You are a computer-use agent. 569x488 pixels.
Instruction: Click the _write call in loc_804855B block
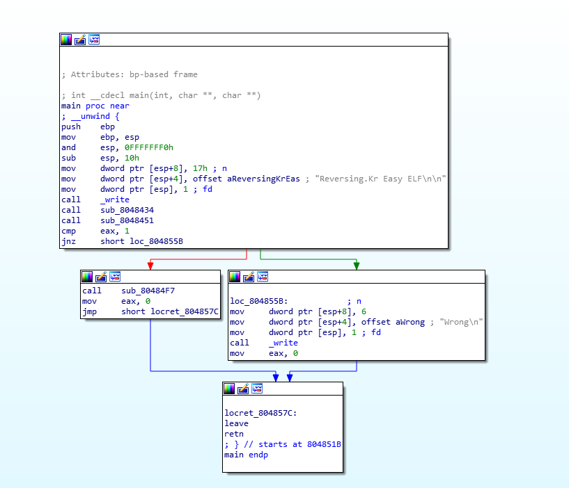pyautogui.click(x=283, y=343)
